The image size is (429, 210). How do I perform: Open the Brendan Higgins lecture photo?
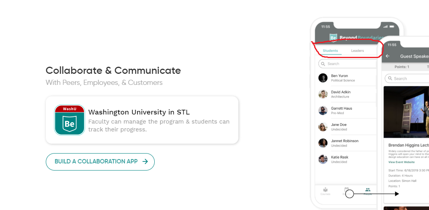point(406,112)
